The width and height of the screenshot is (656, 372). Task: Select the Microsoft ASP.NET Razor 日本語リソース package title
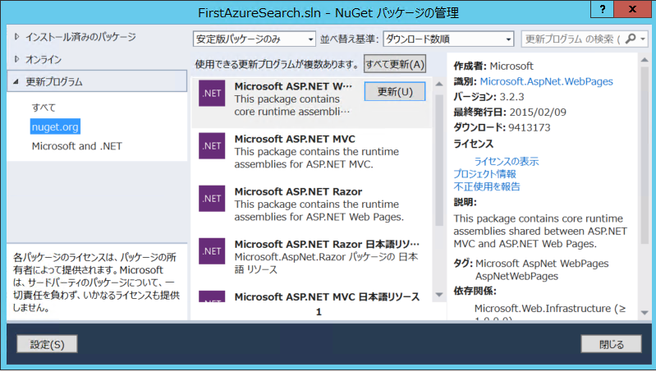point(327,245)
